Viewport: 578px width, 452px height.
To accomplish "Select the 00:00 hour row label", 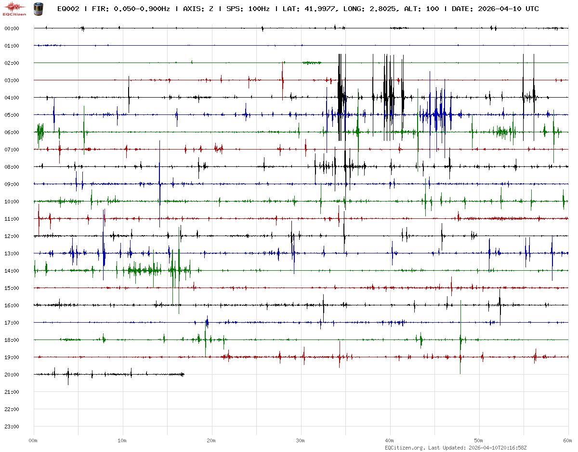I will tap(12, 28).
